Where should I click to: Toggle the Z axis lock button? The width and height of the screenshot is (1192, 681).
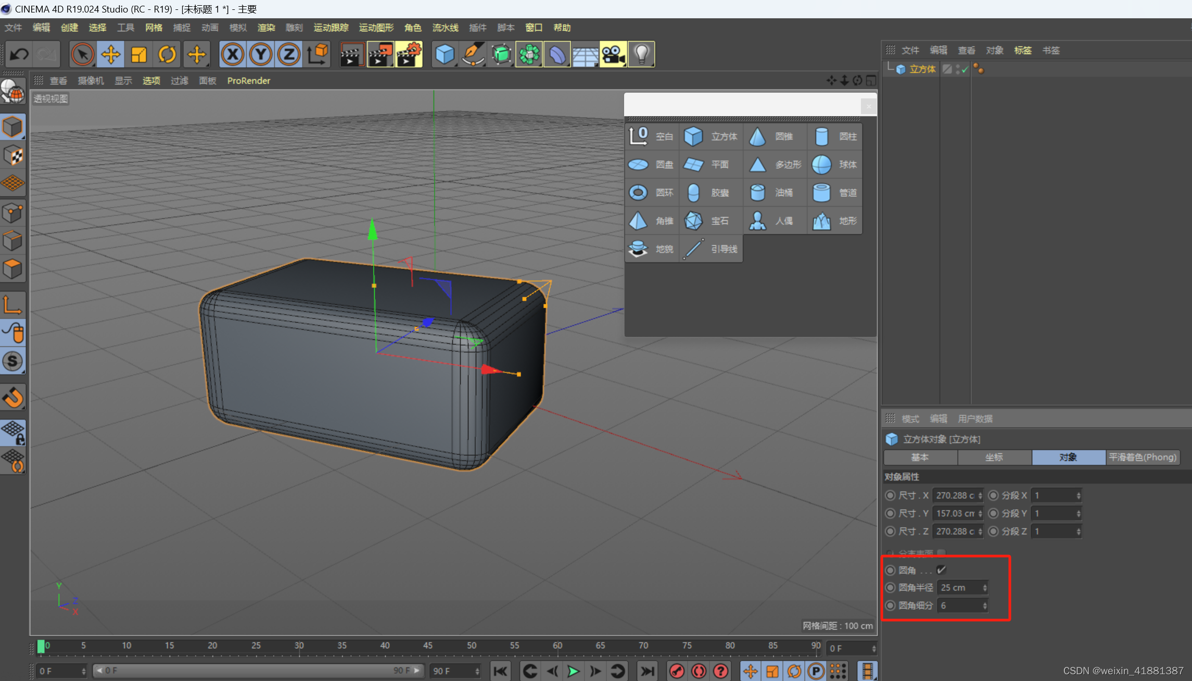(289, 55)
